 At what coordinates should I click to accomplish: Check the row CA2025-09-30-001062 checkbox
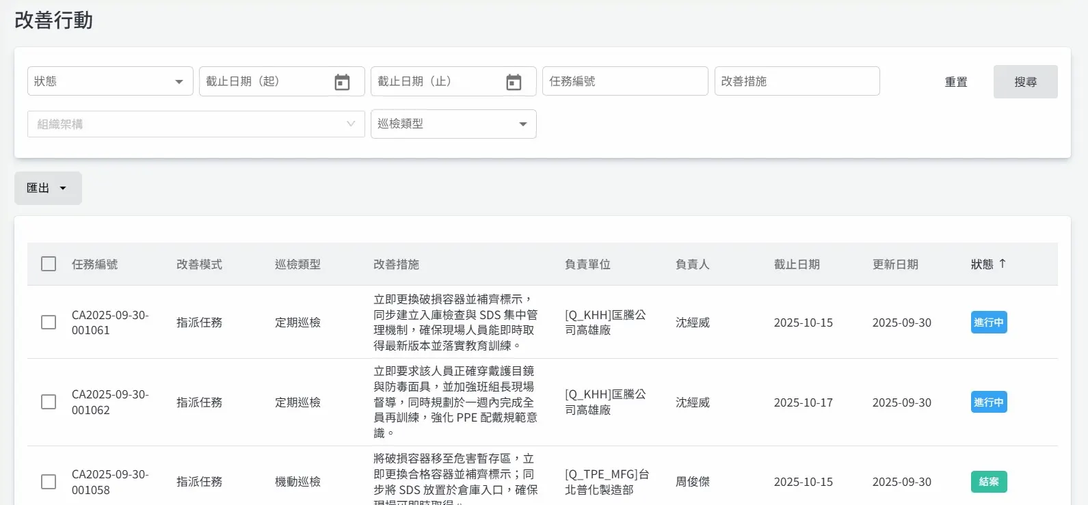click(x=49, y=402)
